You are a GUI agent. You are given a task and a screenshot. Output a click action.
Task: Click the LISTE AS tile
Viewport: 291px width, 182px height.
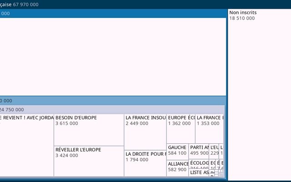pyautogui.click(x=199, y=173)
